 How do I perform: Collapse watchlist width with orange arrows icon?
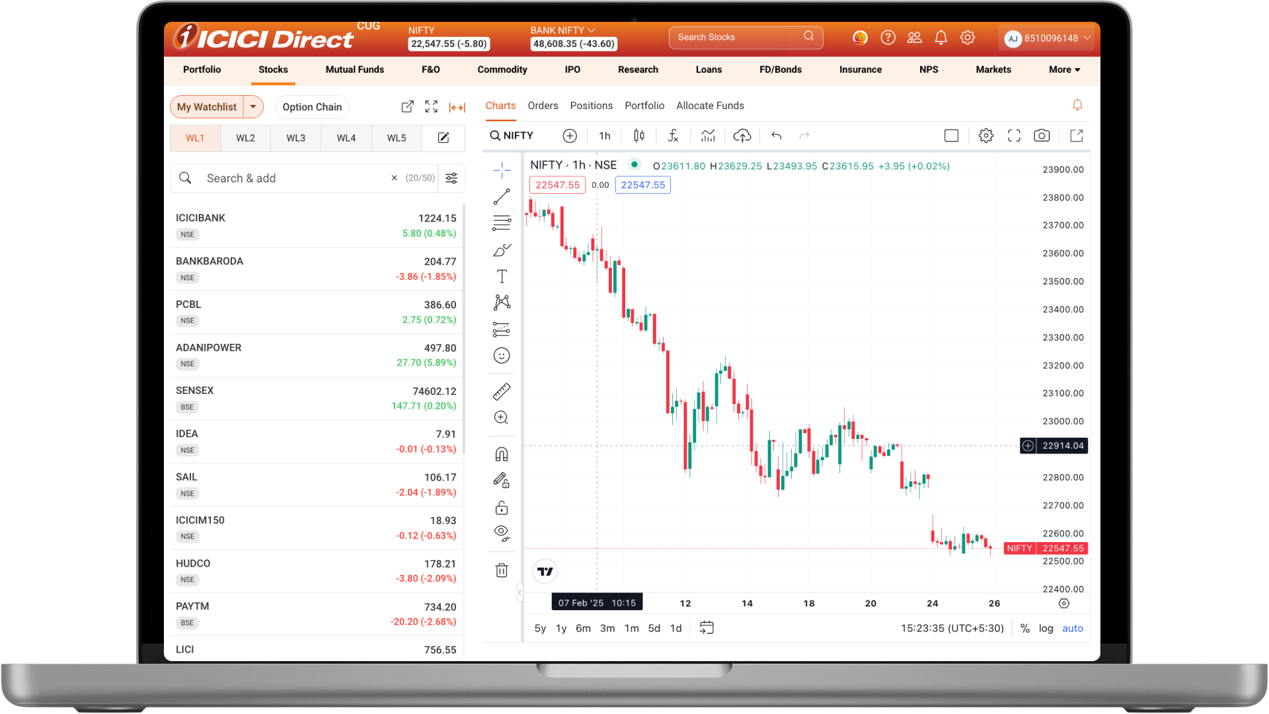(457, 107)
